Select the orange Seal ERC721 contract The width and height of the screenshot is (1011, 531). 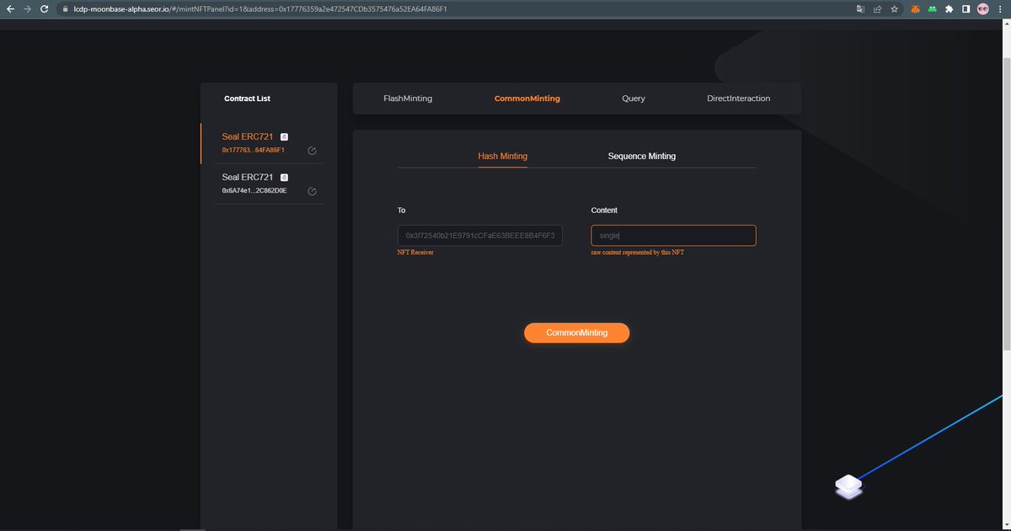click(x=248, y=136)
